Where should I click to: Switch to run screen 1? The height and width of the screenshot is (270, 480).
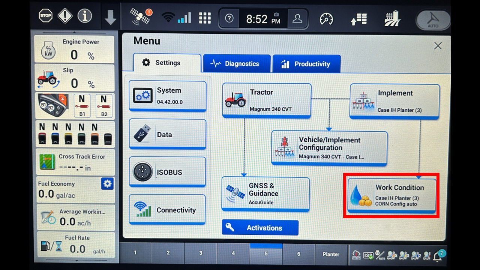pyautogui.click(x=135, y=253)
